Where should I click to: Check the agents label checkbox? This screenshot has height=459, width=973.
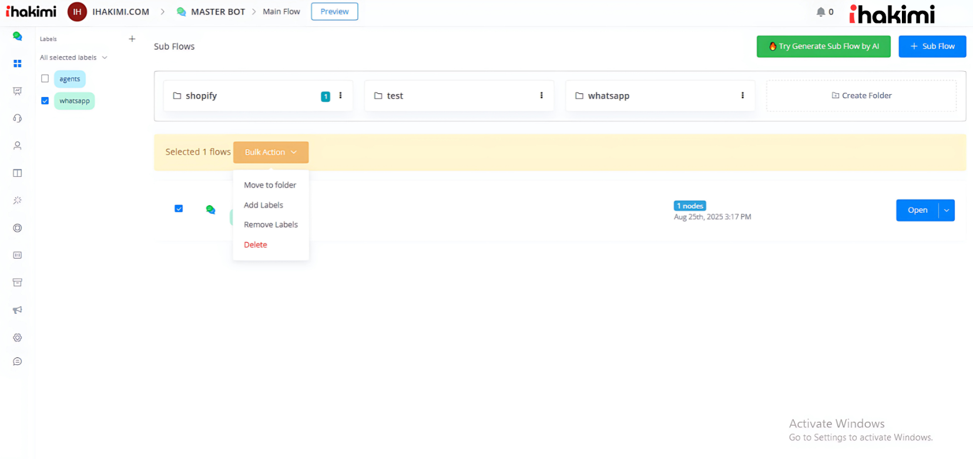[45, 79]
